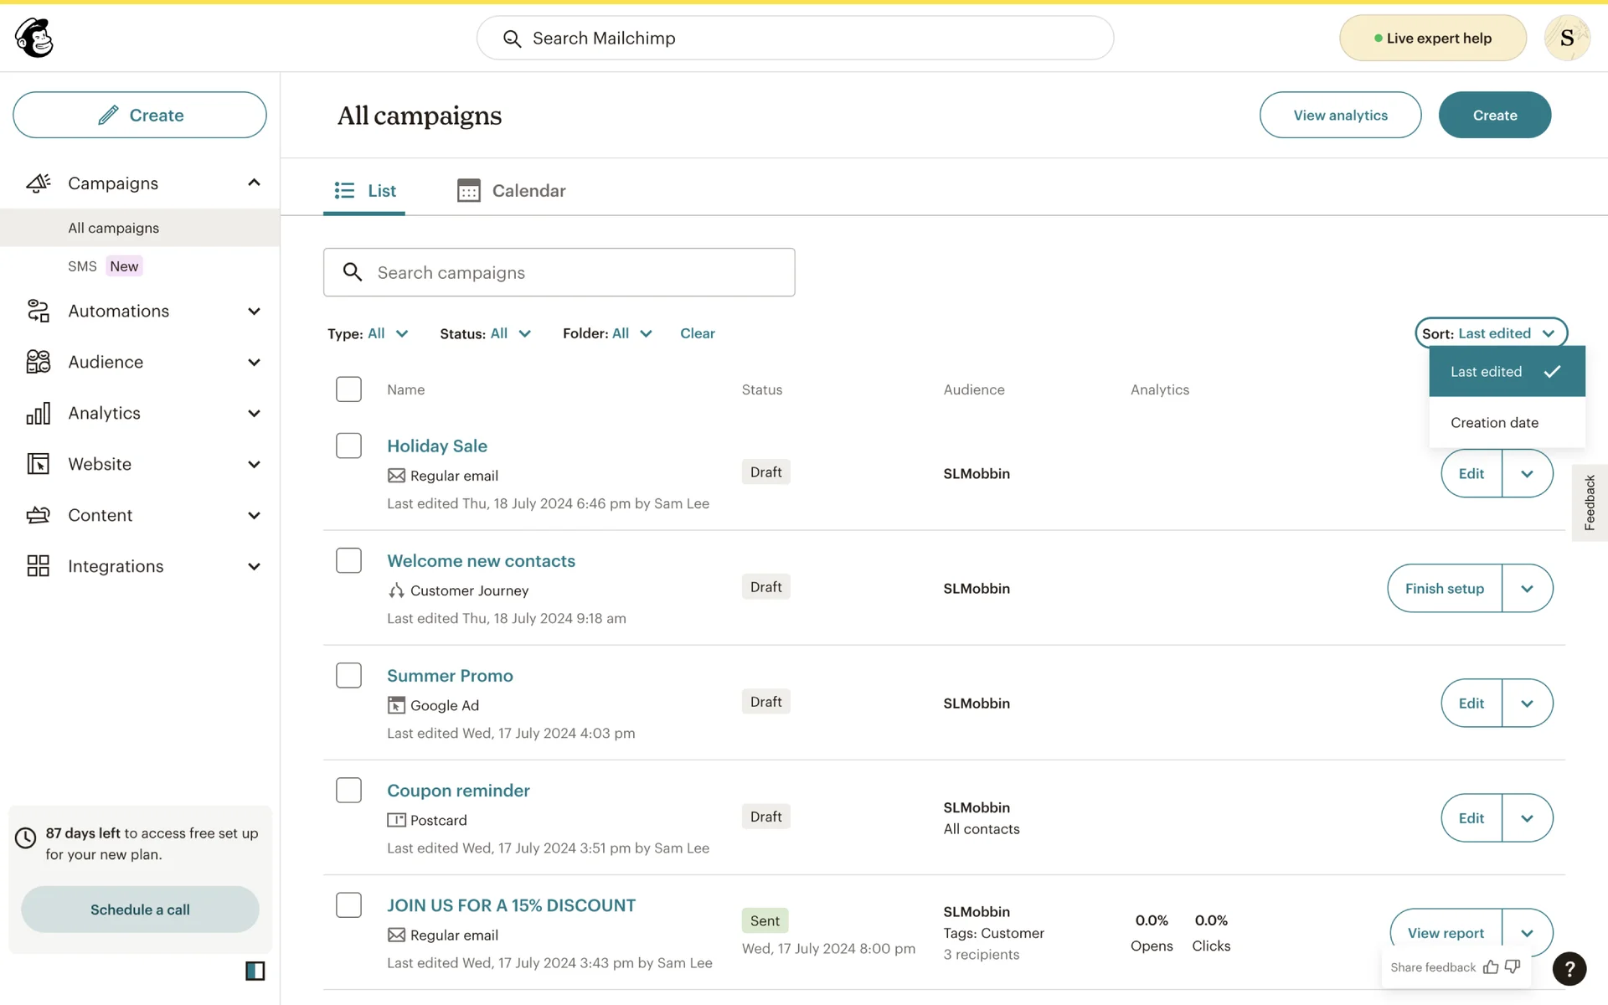Click the View analytics button
The width and height of the screenshot is (1608, 1005).
coord(1340,116)
